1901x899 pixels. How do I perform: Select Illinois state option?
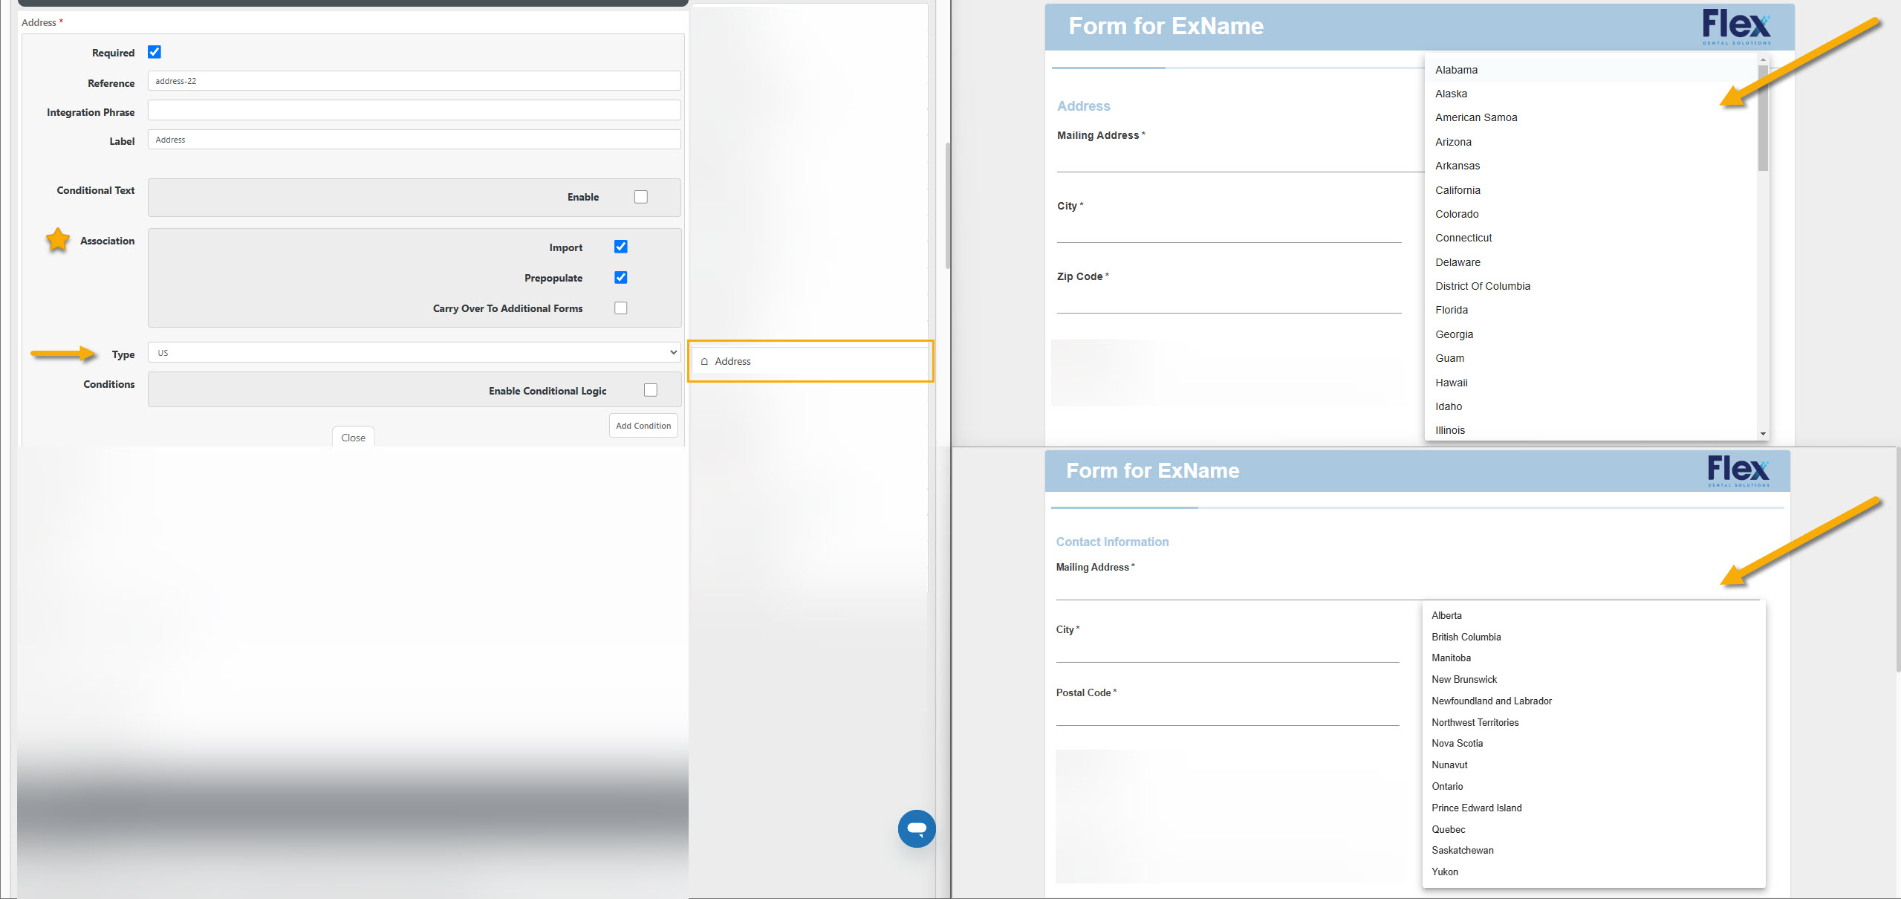coord(1591,430)
